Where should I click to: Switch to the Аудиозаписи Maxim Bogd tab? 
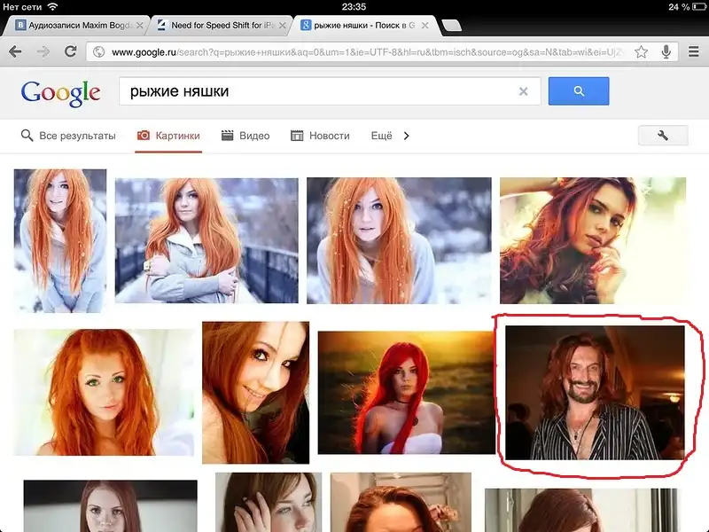click(74, 25)
